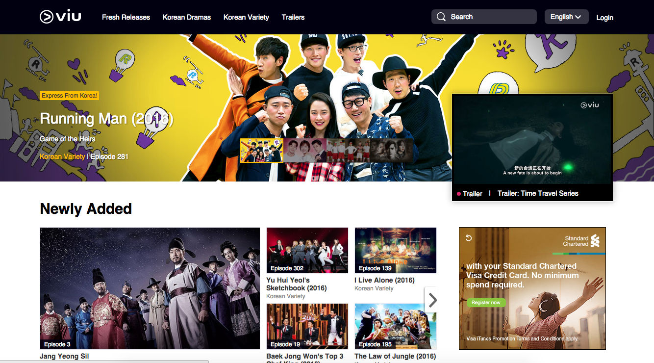Click the Newly Added heading
The height and width of the screenshot is (363, 654).
(86, 209)
